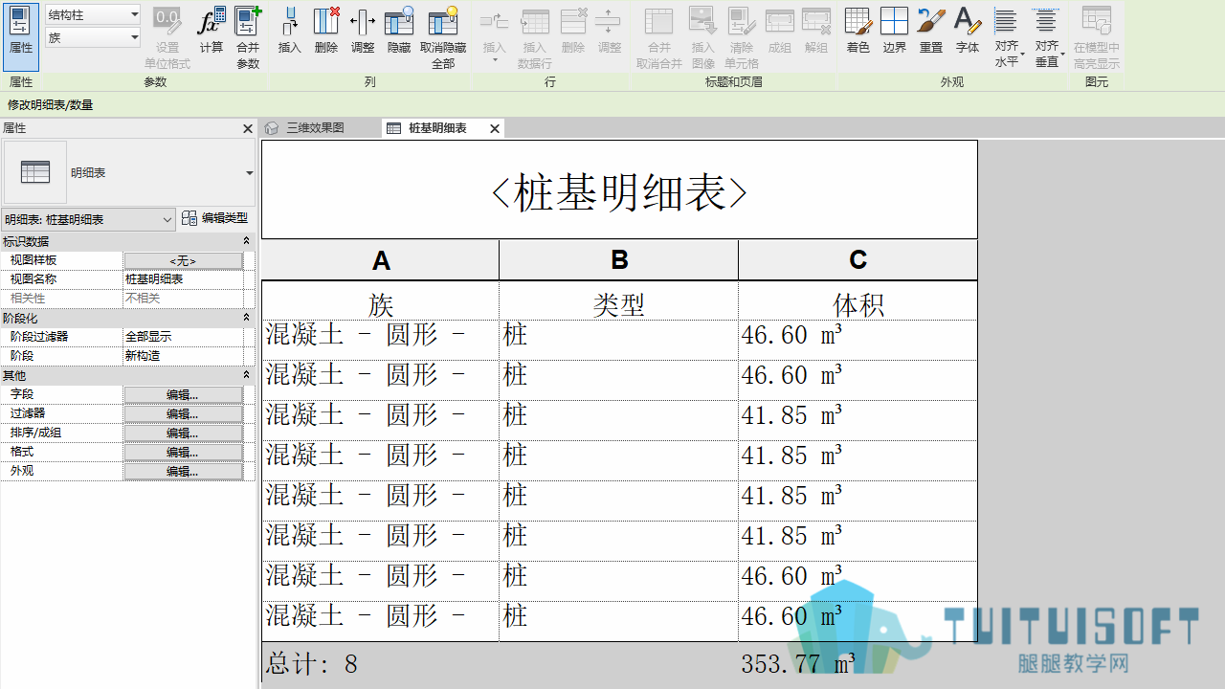Click 取消隐藏全部 unhide all icon
The width and height of the screenshot is (1225, 689).
[443, 37]
